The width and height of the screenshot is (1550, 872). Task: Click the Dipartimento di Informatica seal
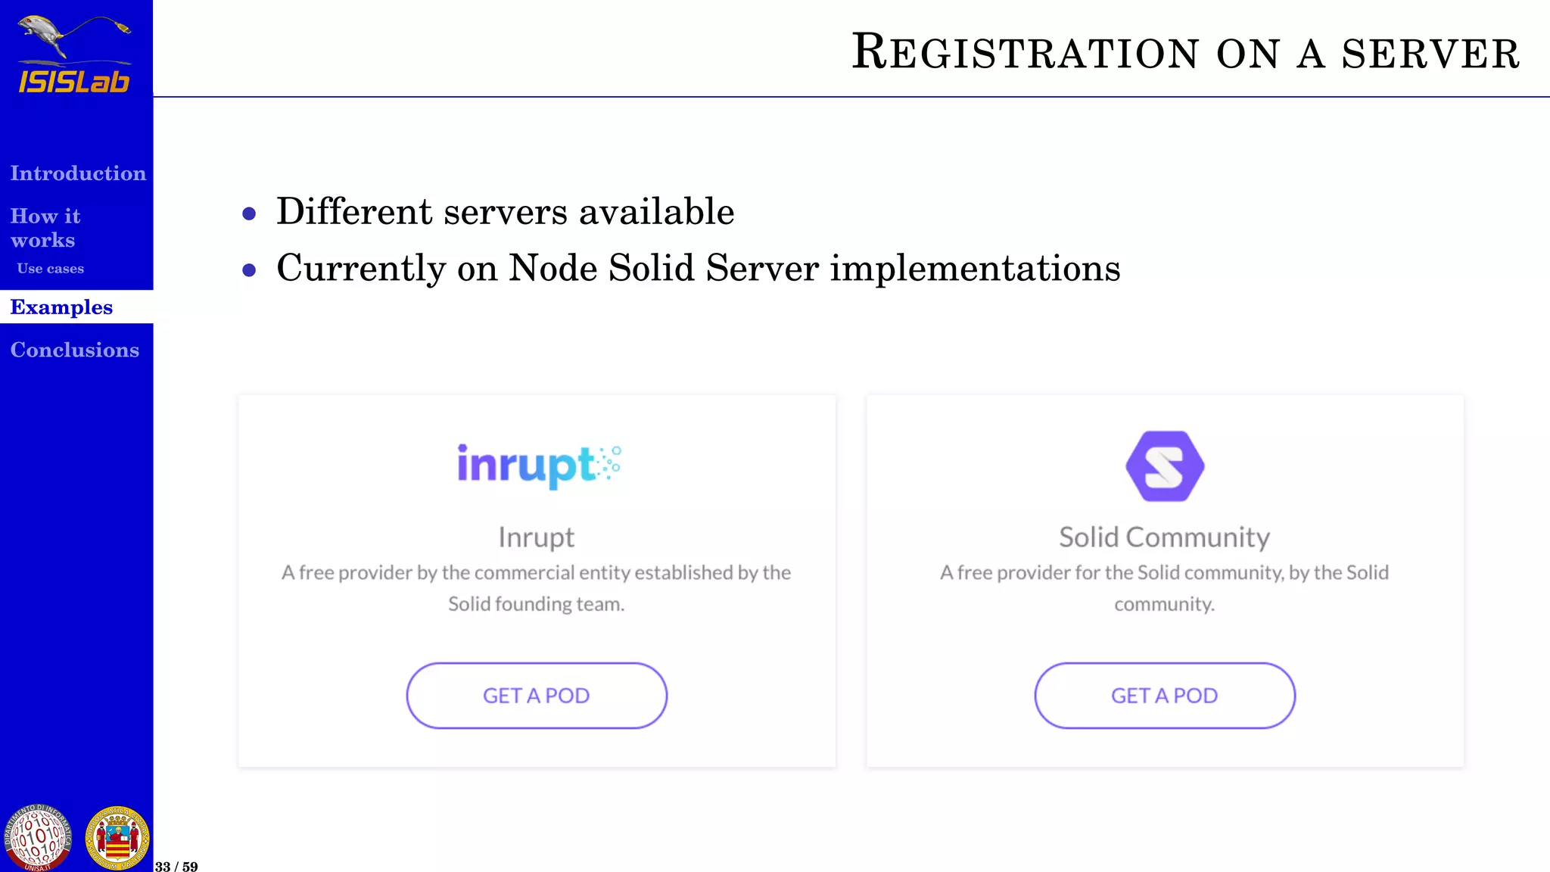click(x=38, y=837)
